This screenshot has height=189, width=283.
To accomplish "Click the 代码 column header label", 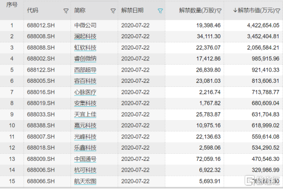I will 33,10.
